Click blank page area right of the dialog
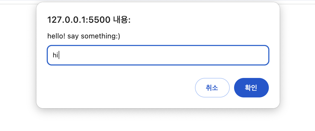This screenshot has width=315, height=131. (x=297, y=60)
